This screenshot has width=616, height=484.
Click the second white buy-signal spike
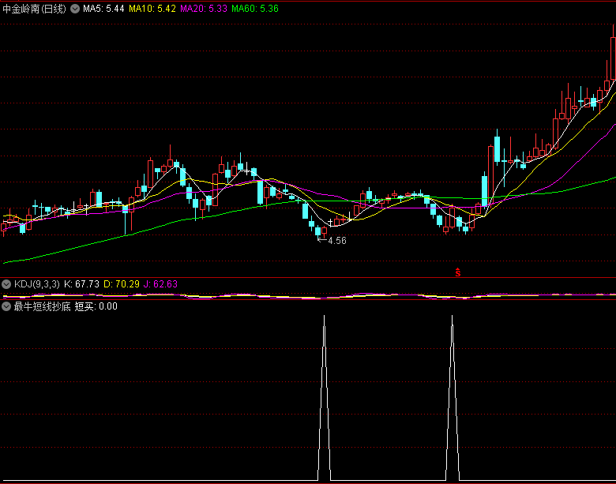[x=453, y=397]
